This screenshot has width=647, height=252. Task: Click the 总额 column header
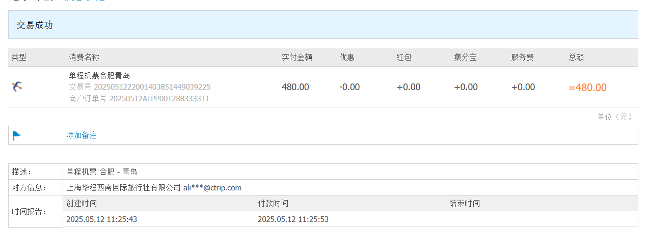coord(576,58)
